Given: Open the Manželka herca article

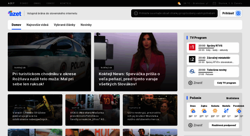Looking at the screenshot, I should tap(150, 110).
